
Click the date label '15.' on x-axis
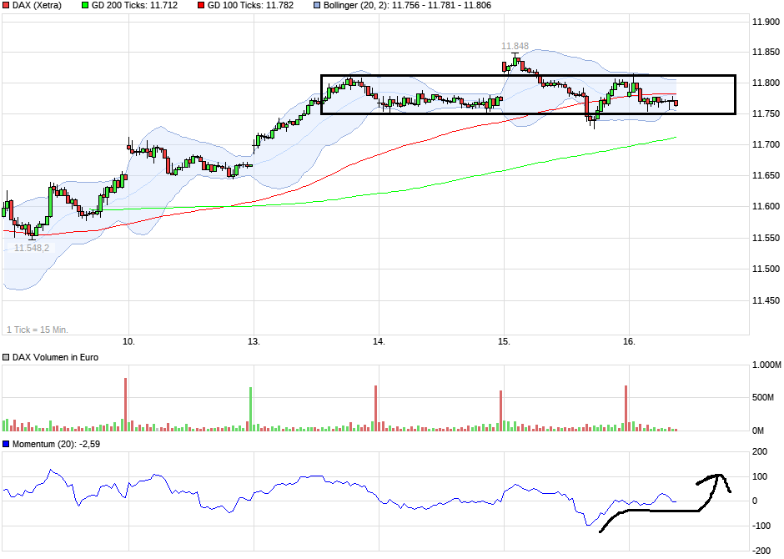504,341
